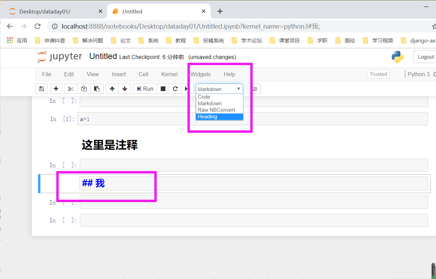This screenshot has height=279, width=436.
Task: Click the Python logo icon
Action: click(398, 57)
